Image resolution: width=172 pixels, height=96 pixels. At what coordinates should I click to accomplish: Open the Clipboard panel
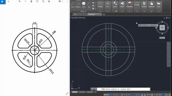pyautogui.click(x=151, y=5)
